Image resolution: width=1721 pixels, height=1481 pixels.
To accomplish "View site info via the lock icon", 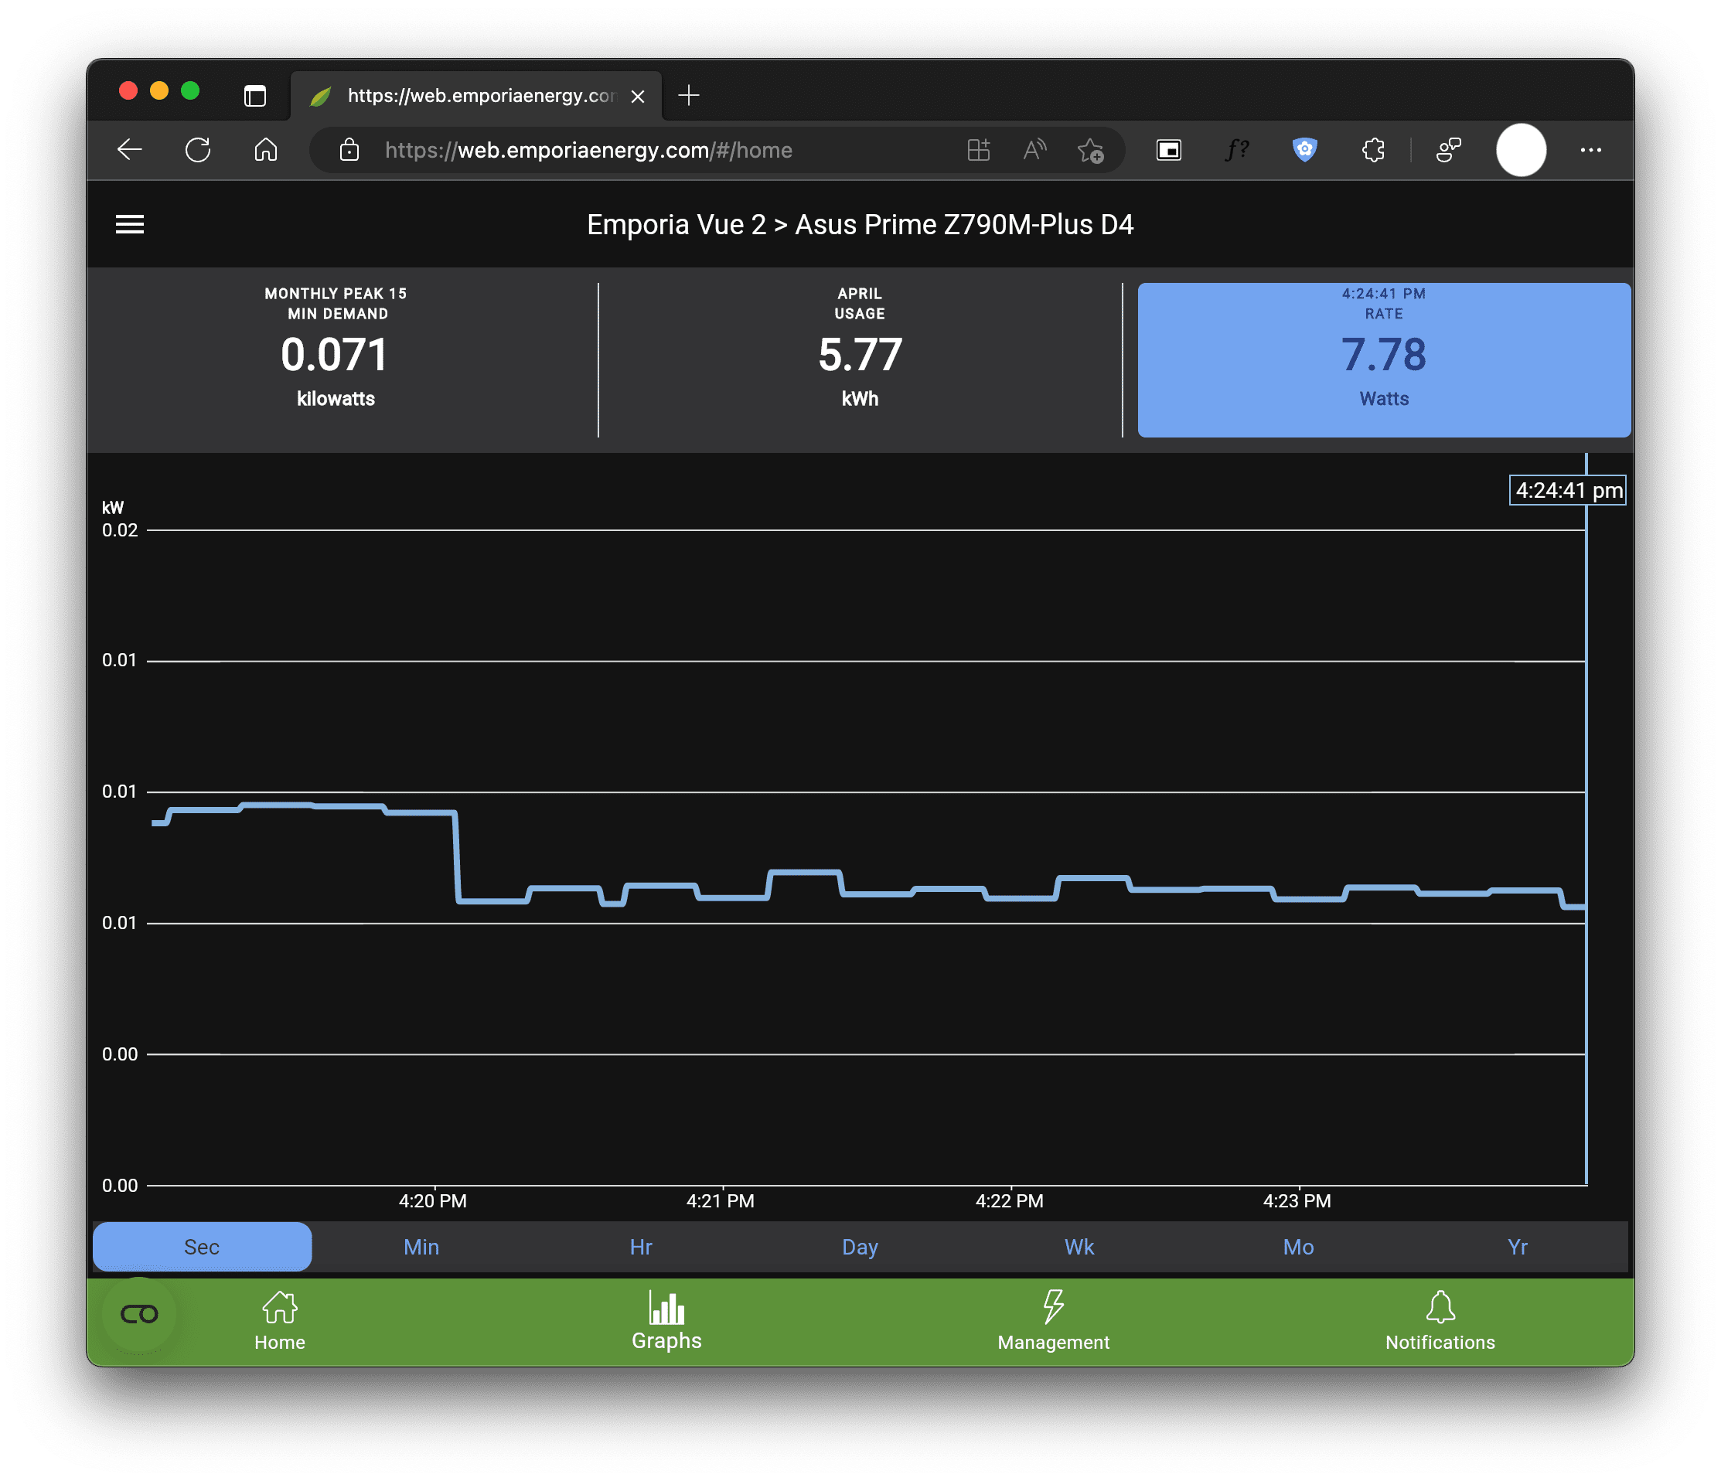I will 349,151.
